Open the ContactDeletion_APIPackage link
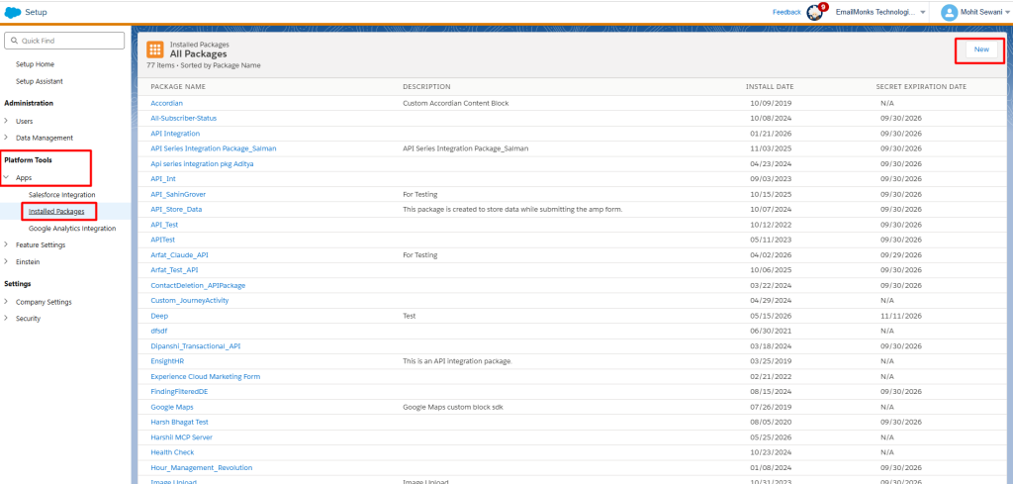The width and height of the screenshot is (1013, 484). tap(198, 286)
